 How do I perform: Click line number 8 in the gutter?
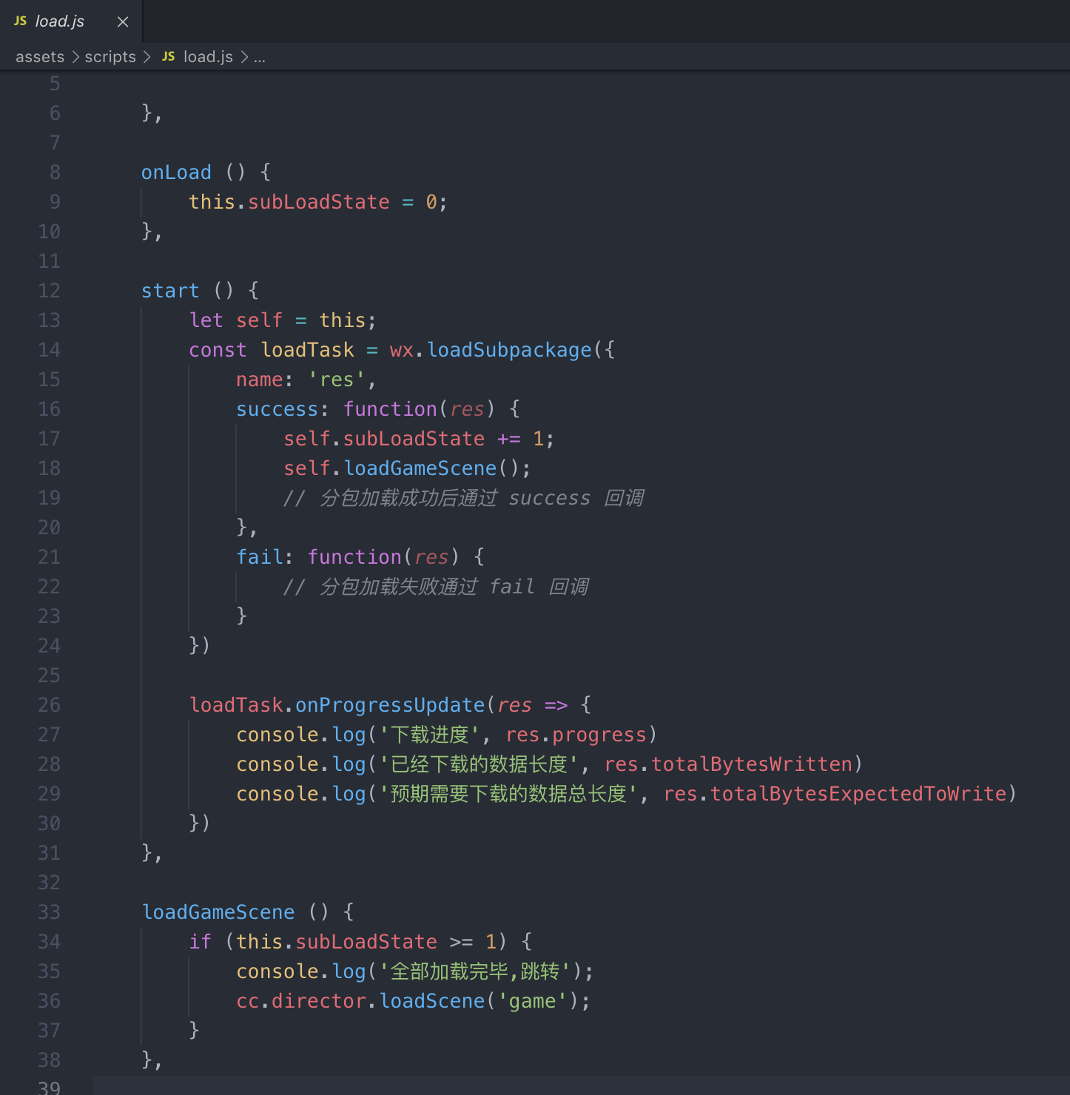(x=55, y=172)
